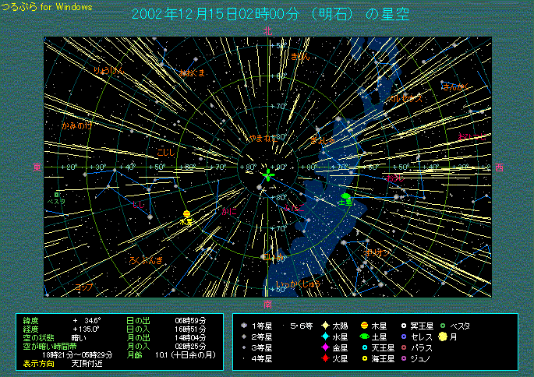Image resolution: width=534 pixels, height=377 pixels.
Task: Click the Jupiter marker on the star map
Action: point(187,213)
